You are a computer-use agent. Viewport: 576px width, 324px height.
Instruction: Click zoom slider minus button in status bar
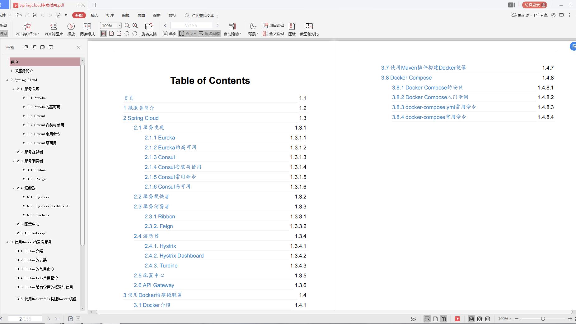tap(517, 319)
